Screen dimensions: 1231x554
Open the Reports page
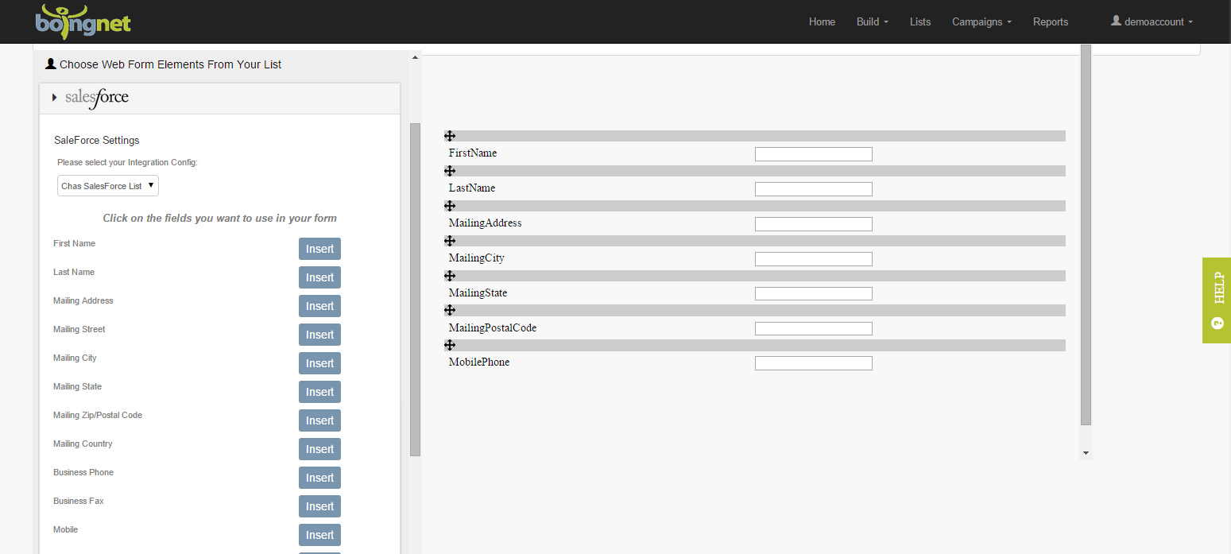pos(1051,21)
